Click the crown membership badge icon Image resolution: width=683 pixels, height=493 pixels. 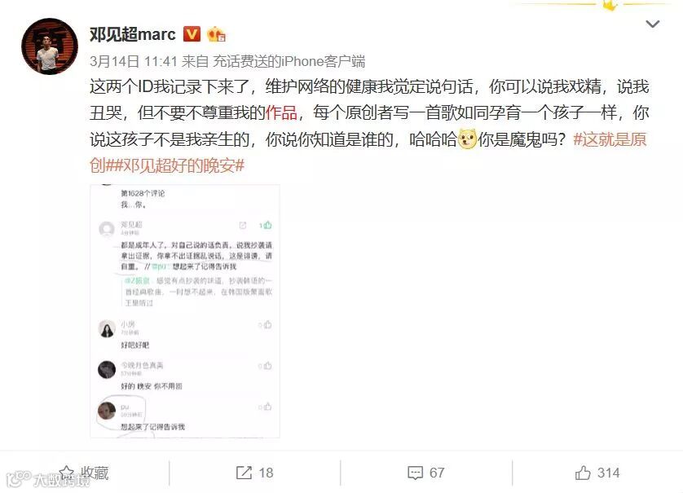coord(216,34)
